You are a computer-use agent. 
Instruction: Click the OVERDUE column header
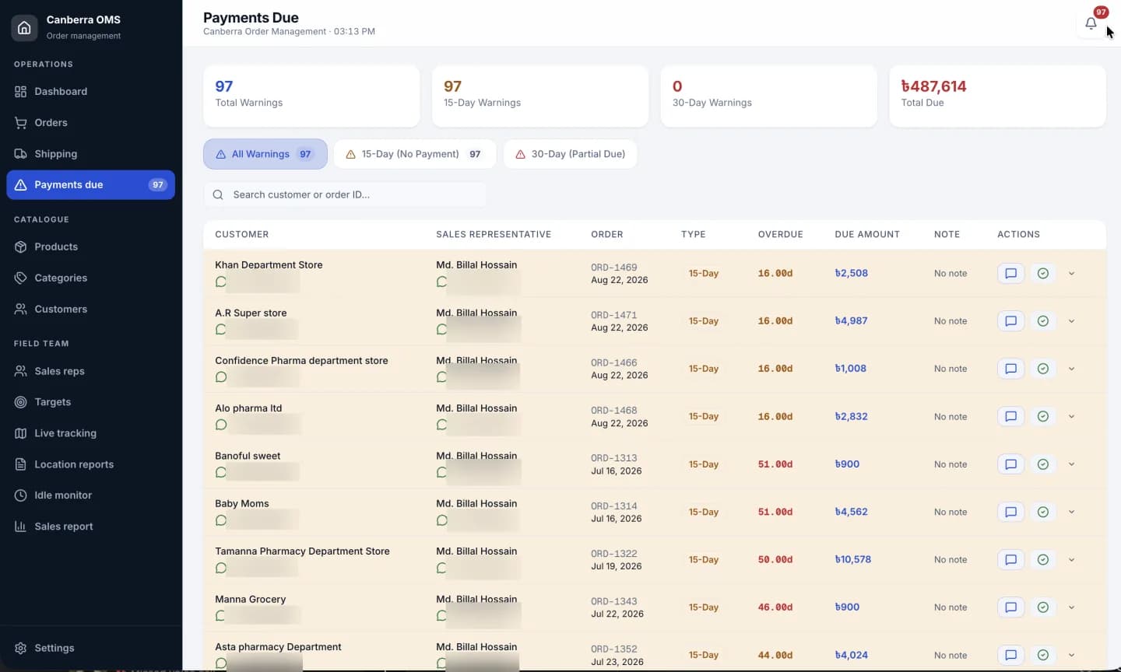[780, 234]
